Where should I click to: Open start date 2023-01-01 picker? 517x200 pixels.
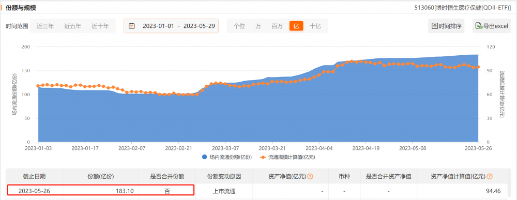pos(158,26)
